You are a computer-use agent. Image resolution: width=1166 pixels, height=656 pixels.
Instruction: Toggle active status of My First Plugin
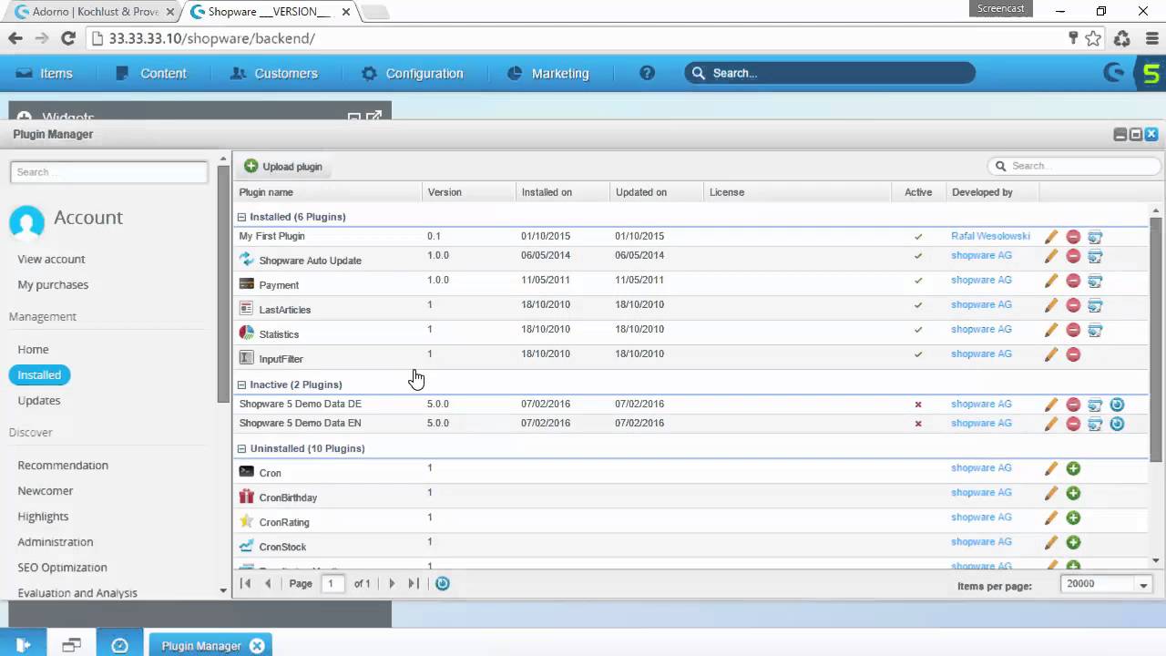tap(918, 237)
